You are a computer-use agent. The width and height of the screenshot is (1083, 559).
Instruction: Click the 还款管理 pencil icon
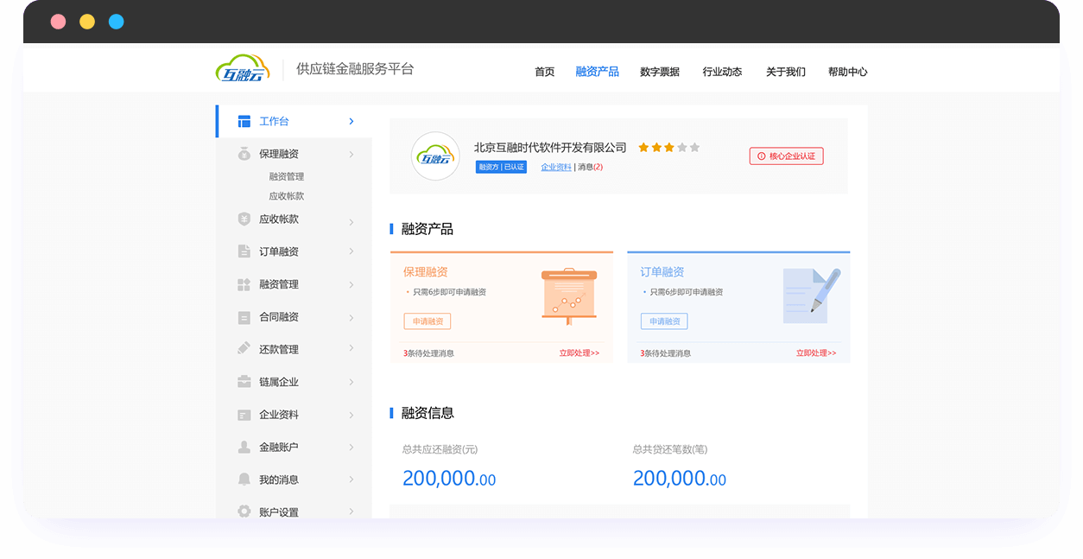click(244, 349)
